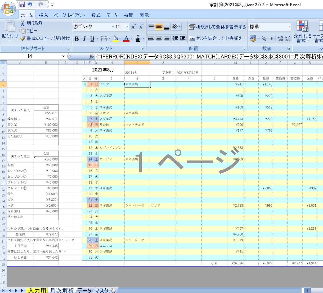Cut selection with 切り取り
The height and width of the screenshot is (293, 323).
tap(31, 23)
